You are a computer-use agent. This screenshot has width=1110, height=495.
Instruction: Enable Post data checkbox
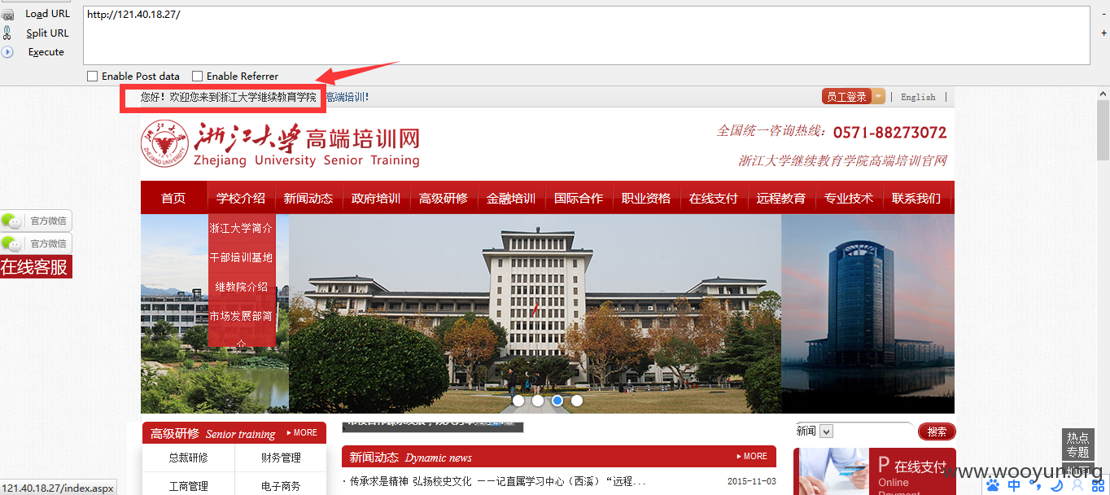[x=93, y=77]
